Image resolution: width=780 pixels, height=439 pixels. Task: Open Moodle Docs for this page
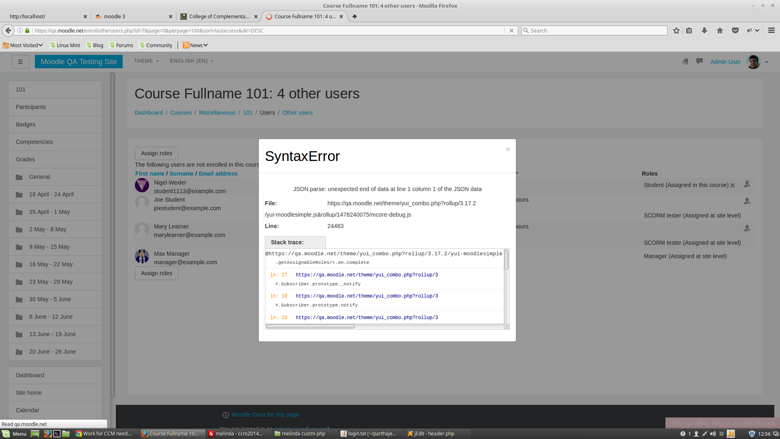[x=265, y=415]
